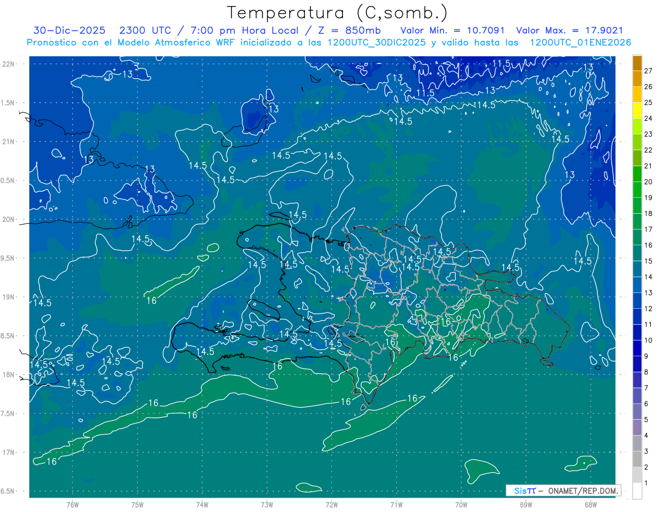This screenshot has width=663, height=512.
Task: Click the "72W" longitude axis label
Action: click(x=331, y=505)
